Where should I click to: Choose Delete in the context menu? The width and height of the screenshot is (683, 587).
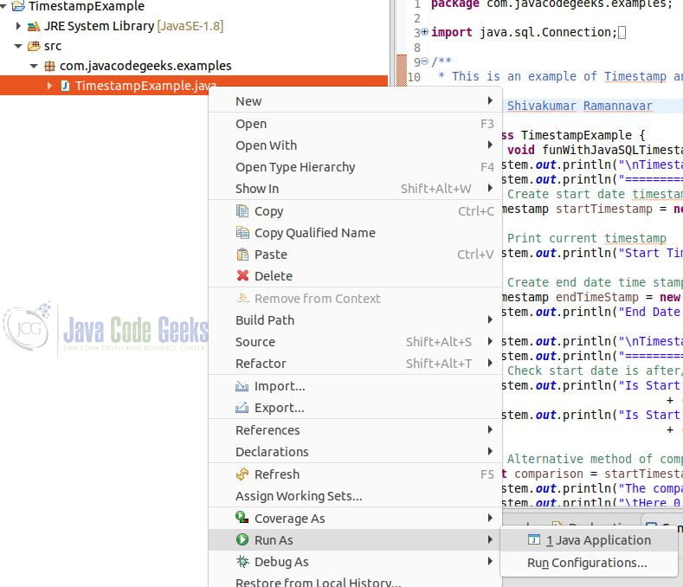[x=356, y=276]
